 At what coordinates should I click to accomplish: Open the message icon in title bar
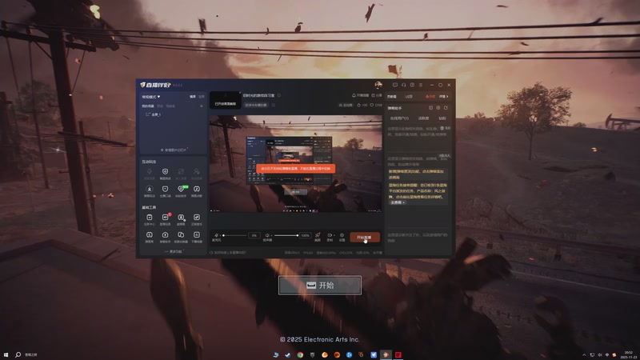click(394, 85)
